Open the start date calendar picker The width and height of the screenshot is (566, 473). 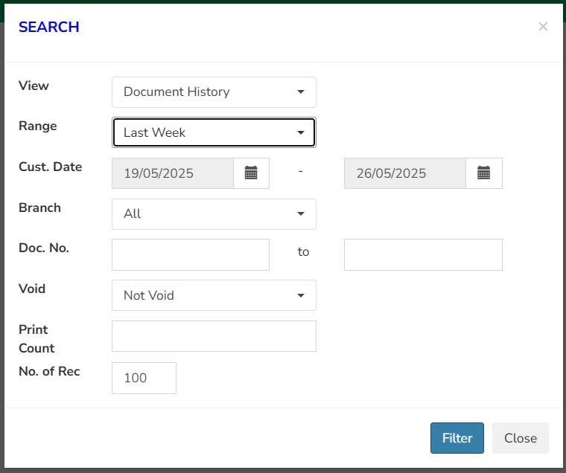251,173
